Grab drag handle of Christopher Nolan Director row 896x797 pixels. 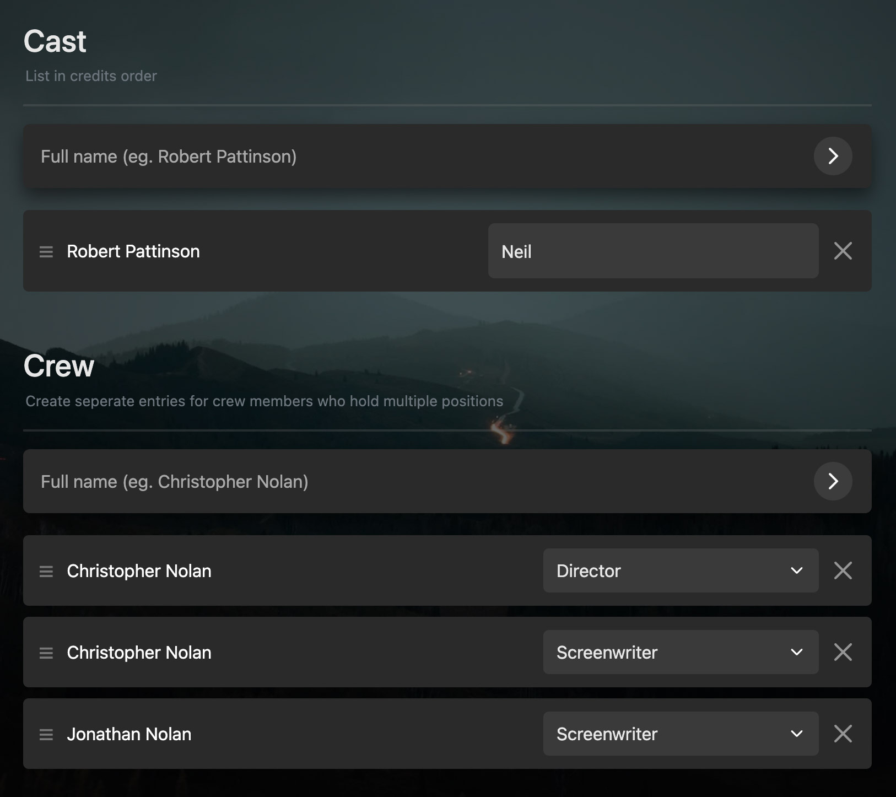(x=46, y=572)
